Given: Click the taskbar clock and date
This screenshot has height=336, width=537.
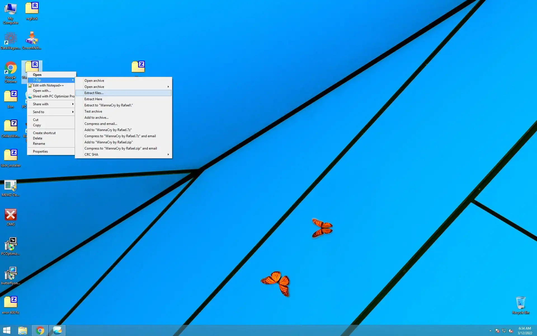Looking at the screenshot, I should 524,331.
